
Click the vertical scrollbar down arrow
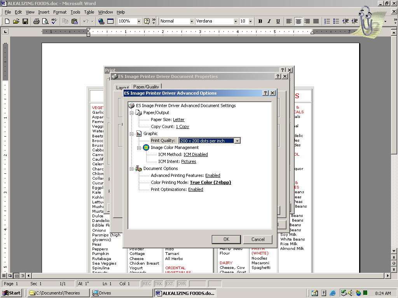tap(394, 251)
